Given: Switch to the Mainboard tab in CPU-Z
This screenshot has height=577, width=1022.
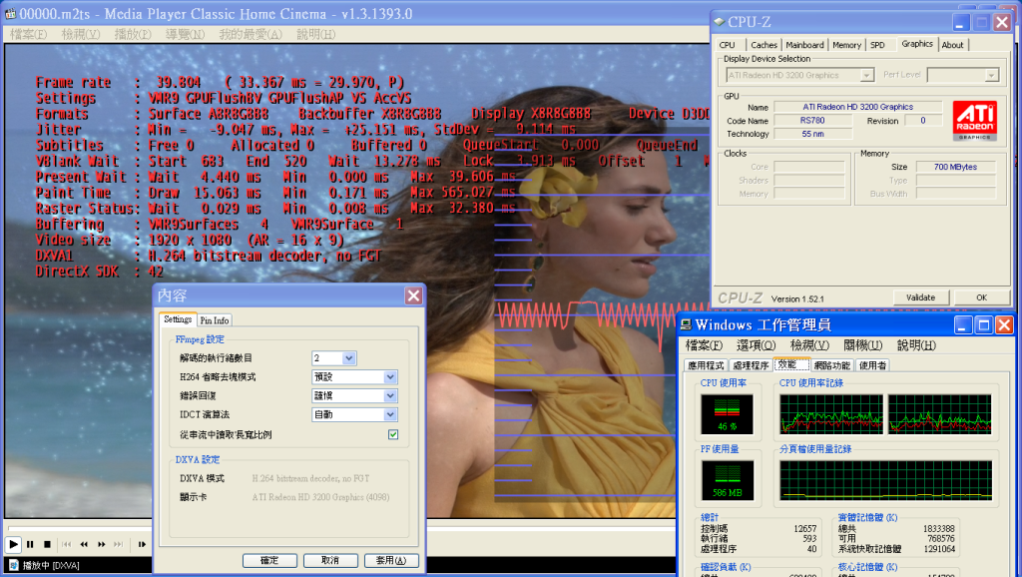Looking at the screenshot, I should tap(805, 45).
